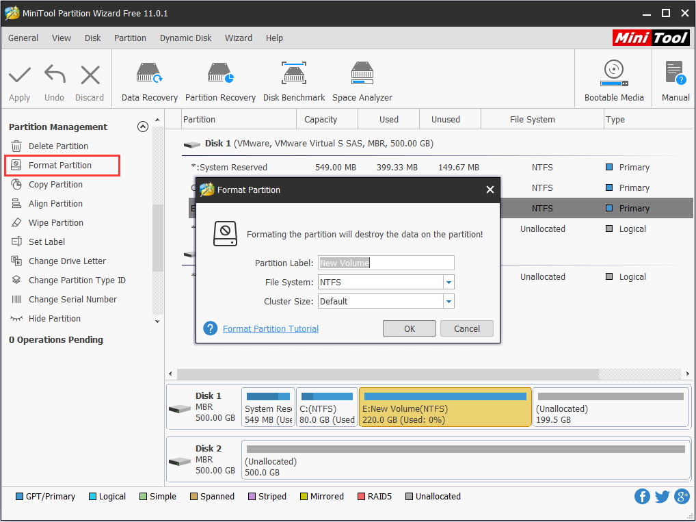Click the Google Plus icon
Image resolution: width=696 pixels, height=522 pixels.
coord(682,496)
